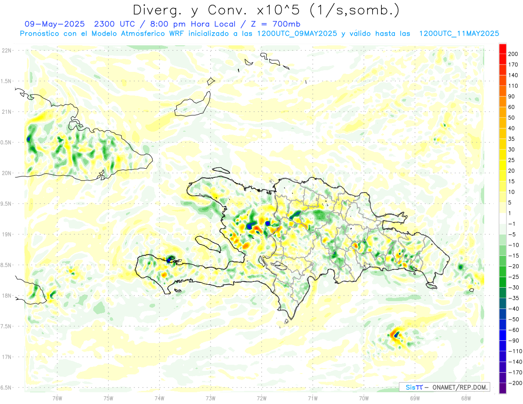Viewport: 523px width, 404px height.
Task: Click the colorbar value -20
Action: coord(513,266)
